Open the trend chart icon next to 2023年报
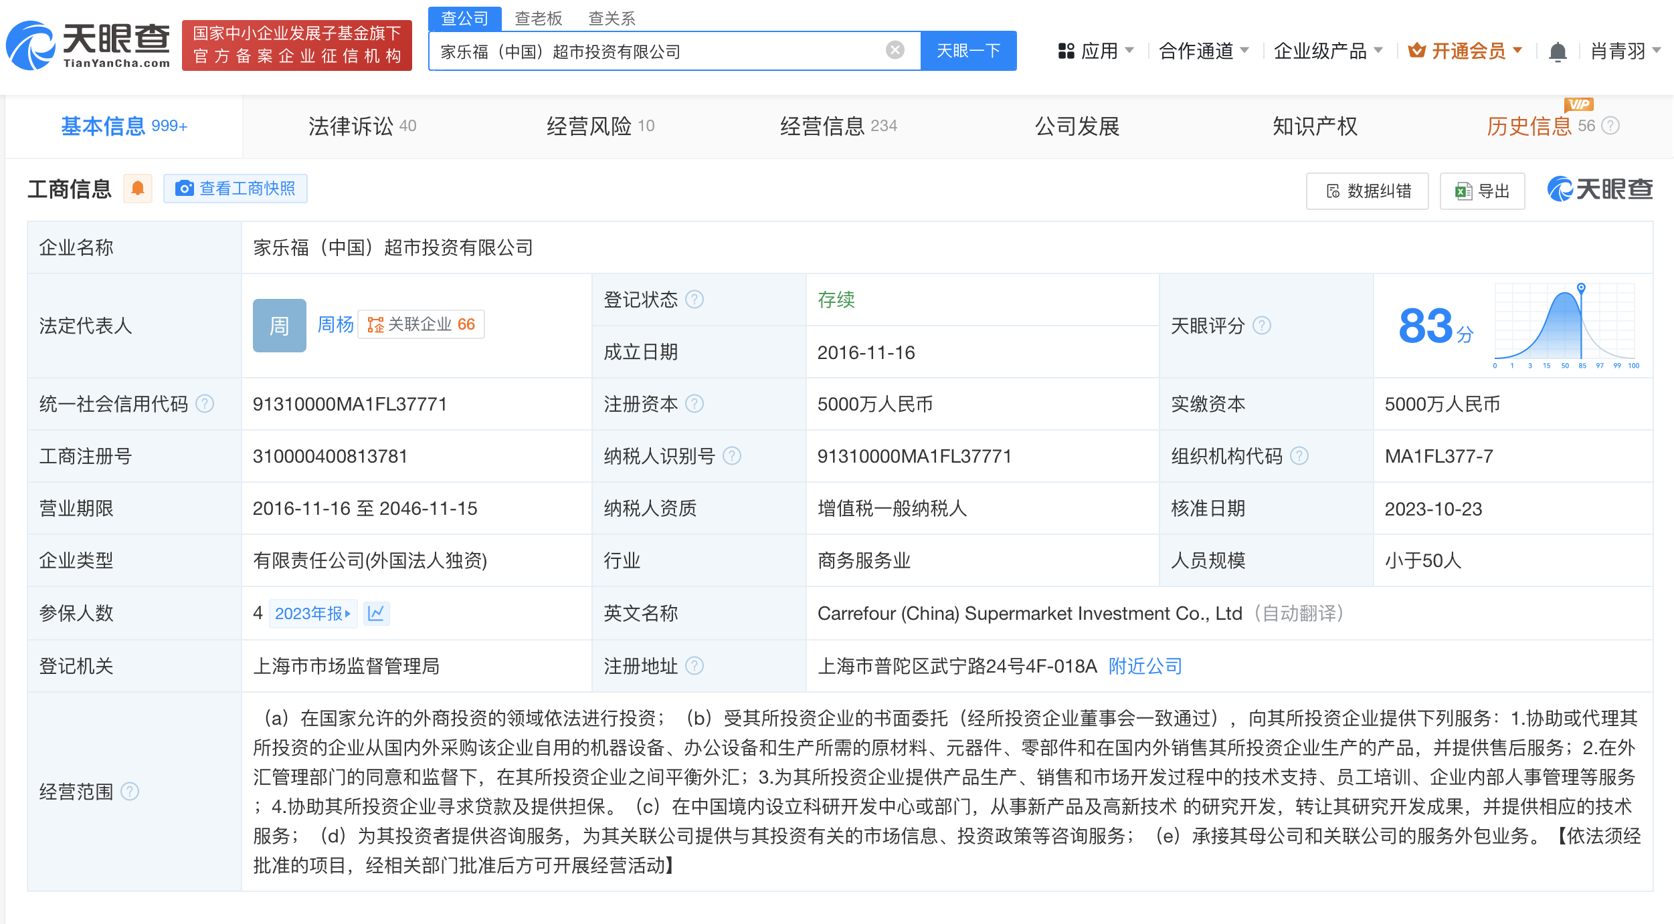The image size is (1674, 924). click(x=376, y=613)
